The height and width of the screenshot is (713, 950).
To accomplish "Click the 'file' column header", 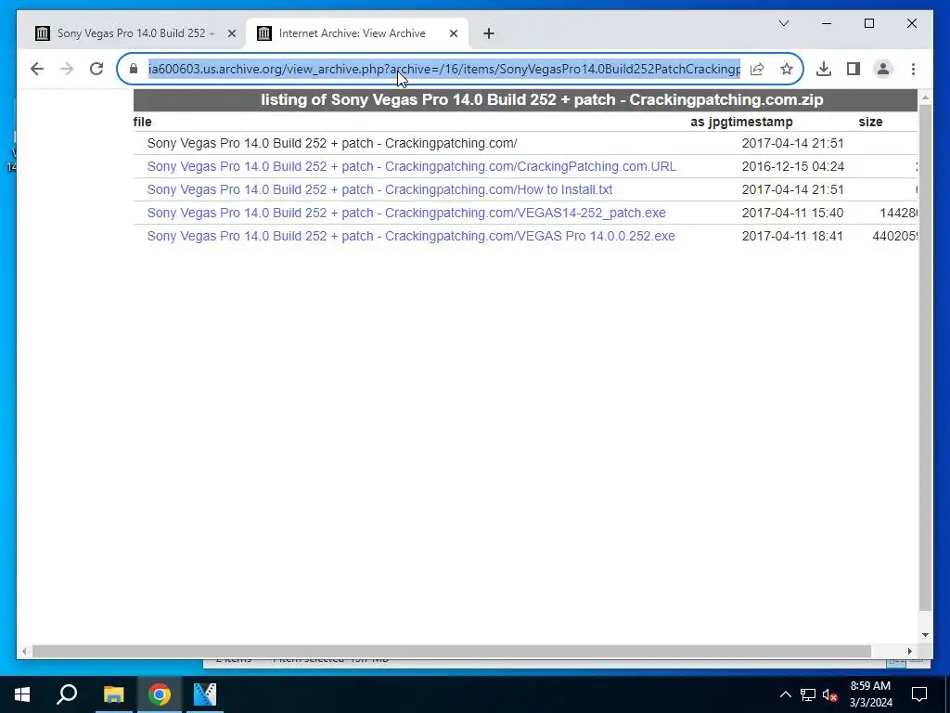I will click(x=142, y=122).
